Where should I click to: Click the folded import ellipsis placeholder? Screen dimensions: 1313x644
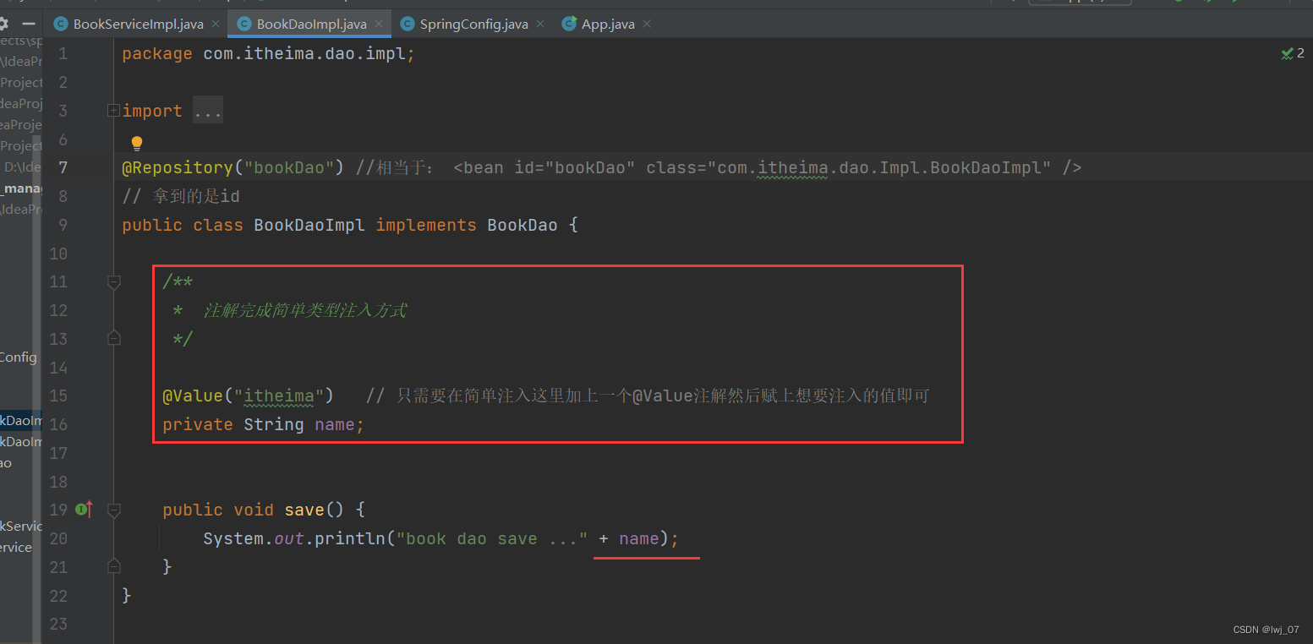click(207, 112)
